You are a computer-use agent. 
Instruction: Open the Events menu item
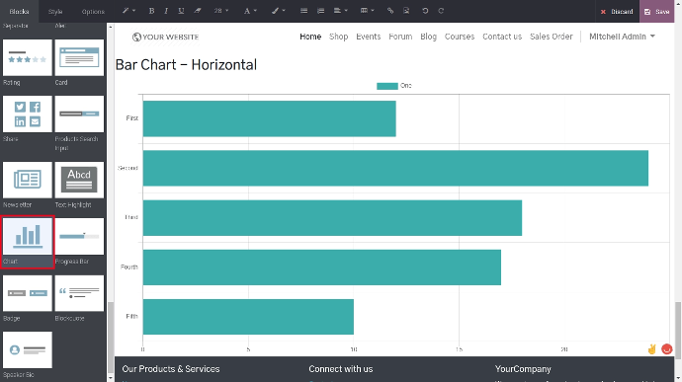pyautogui.click(x=368, y=37)
